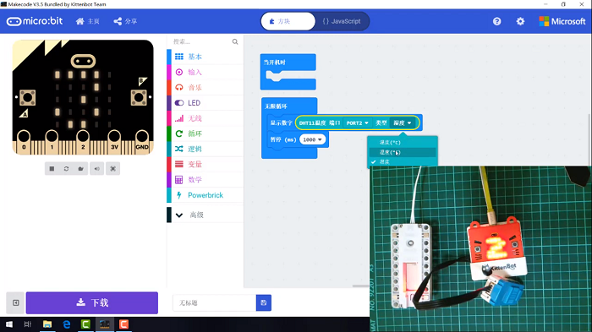Screen dimensions: 592x332
Task: Open the pause 1000 ms value dropdown
Action: 312,139
